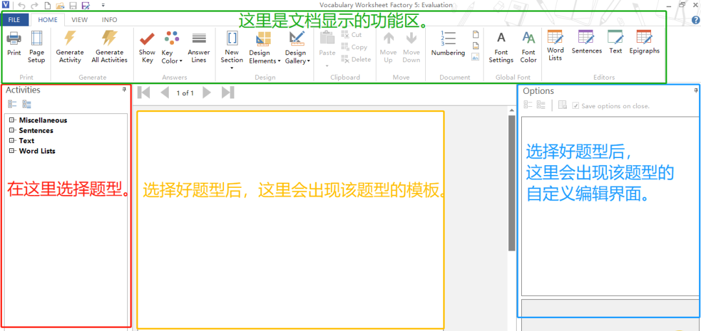701x331 pixels.
Task: Click the Copy command in Clipboard group
Action: 354,47
